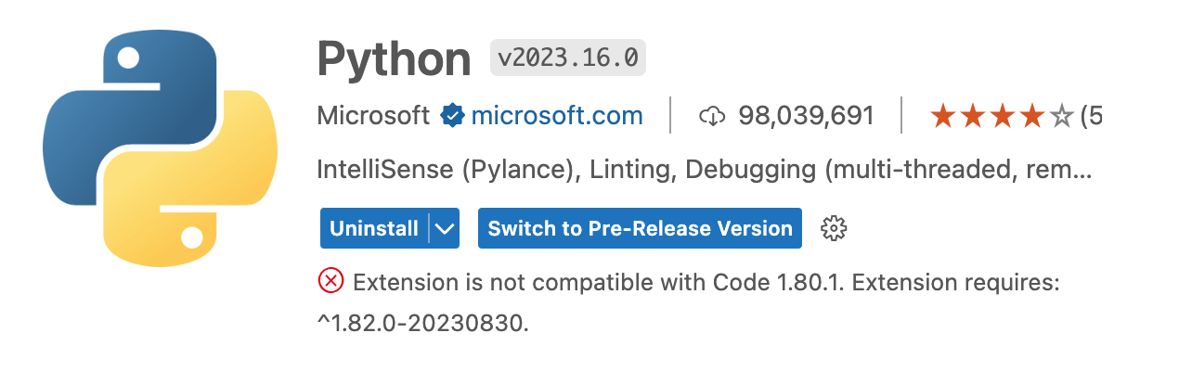
Task: Click the Python extension logo
Action: (160, 147)
